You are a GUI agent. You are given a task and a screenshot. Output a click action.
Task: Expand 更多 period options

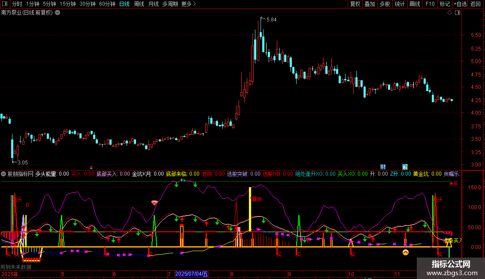[188, 4]
